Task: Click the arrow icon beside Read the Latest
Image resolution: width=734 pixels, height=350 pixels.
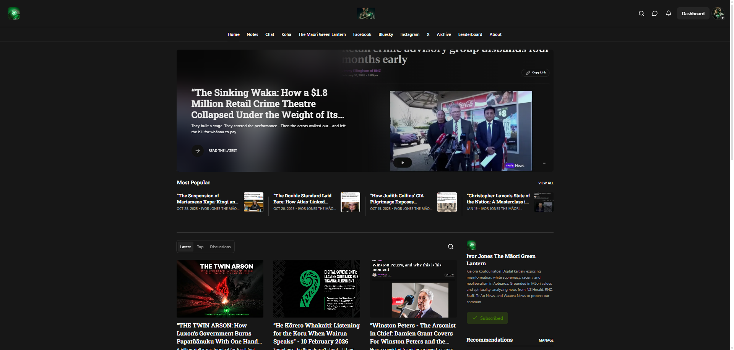Action: 198,151
